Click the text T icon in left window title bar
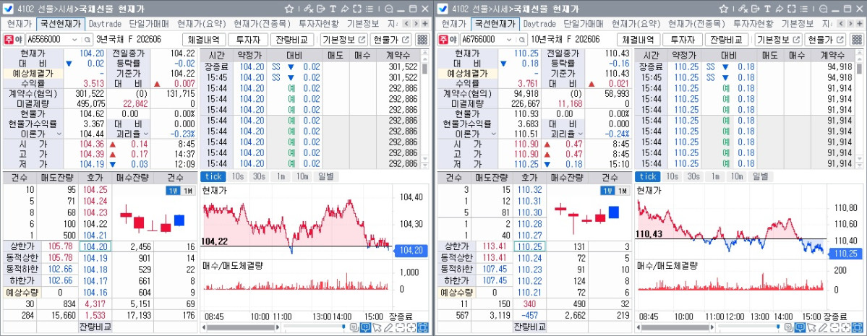Viewport: 867px width, 336px height. [333, 9]
